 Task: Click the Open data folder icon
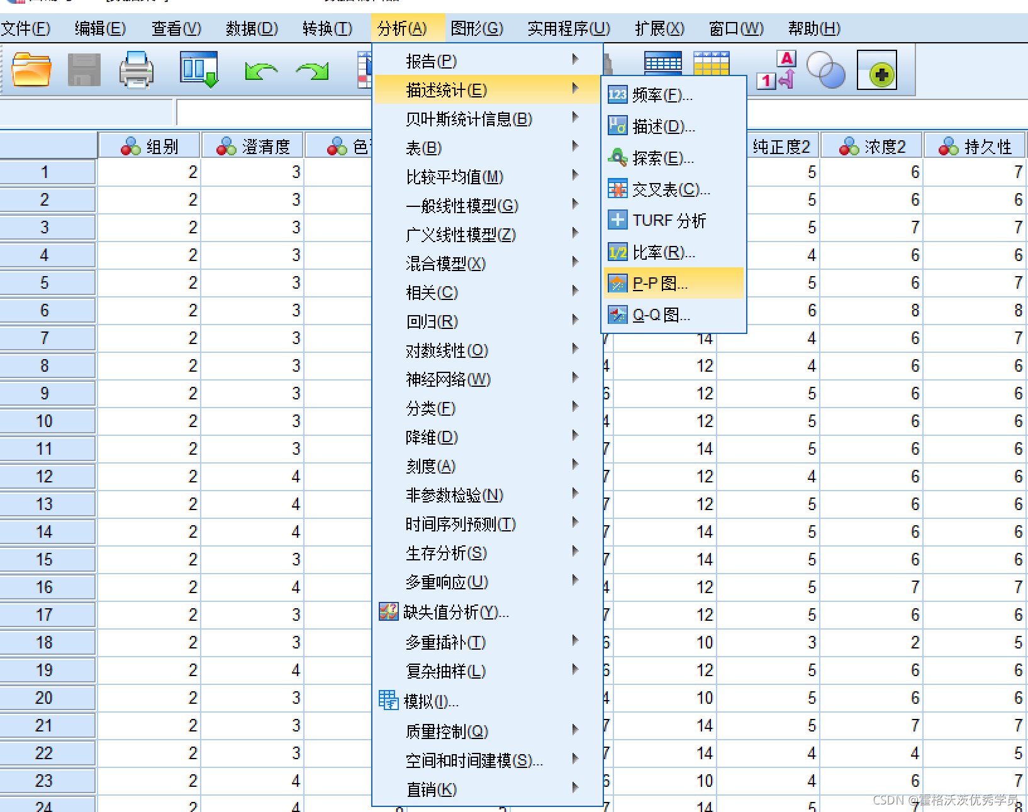click(x=31, y=70)
